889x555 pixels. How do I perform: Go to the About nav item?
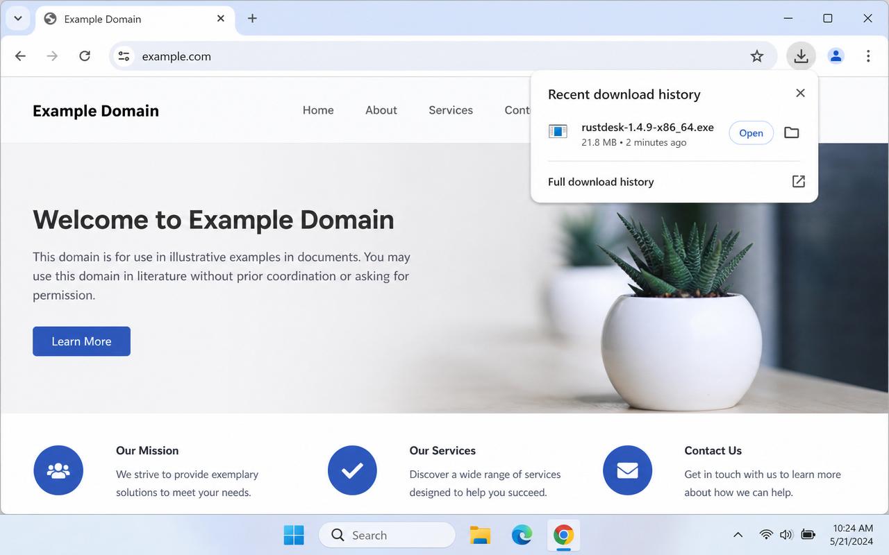(381, 110)
